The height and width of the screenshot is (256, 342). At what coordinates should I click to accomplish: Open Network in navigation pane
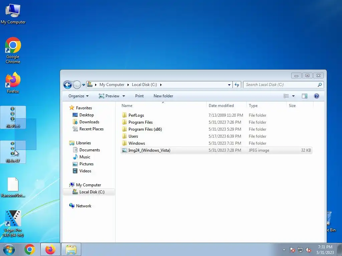pyautogui.click(x=80, y=206)
